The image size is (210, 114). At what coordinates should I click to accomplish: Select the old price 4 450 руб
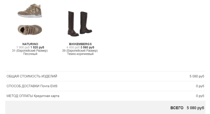[x=73, y=47]
